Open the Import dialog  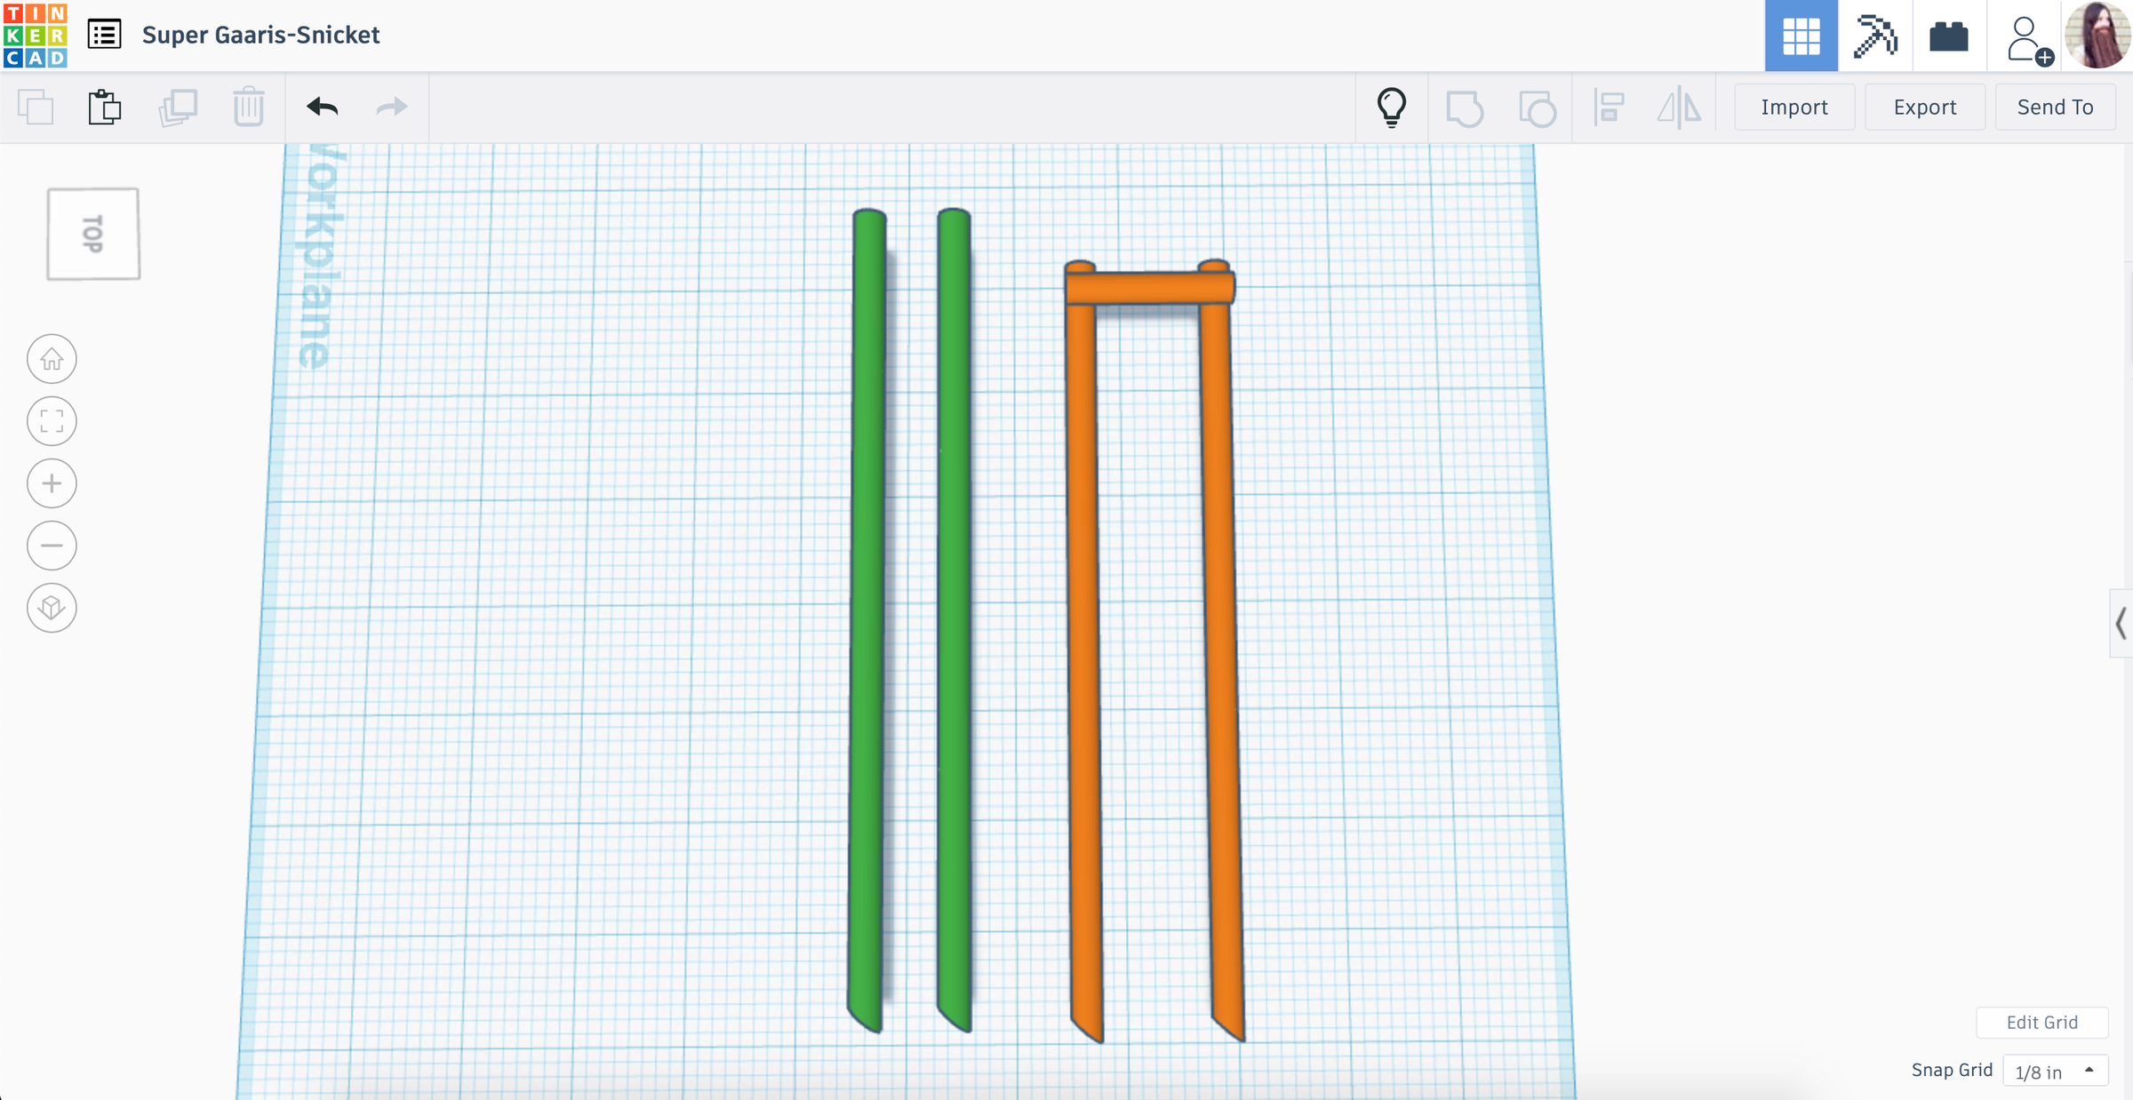(1793, 107)
